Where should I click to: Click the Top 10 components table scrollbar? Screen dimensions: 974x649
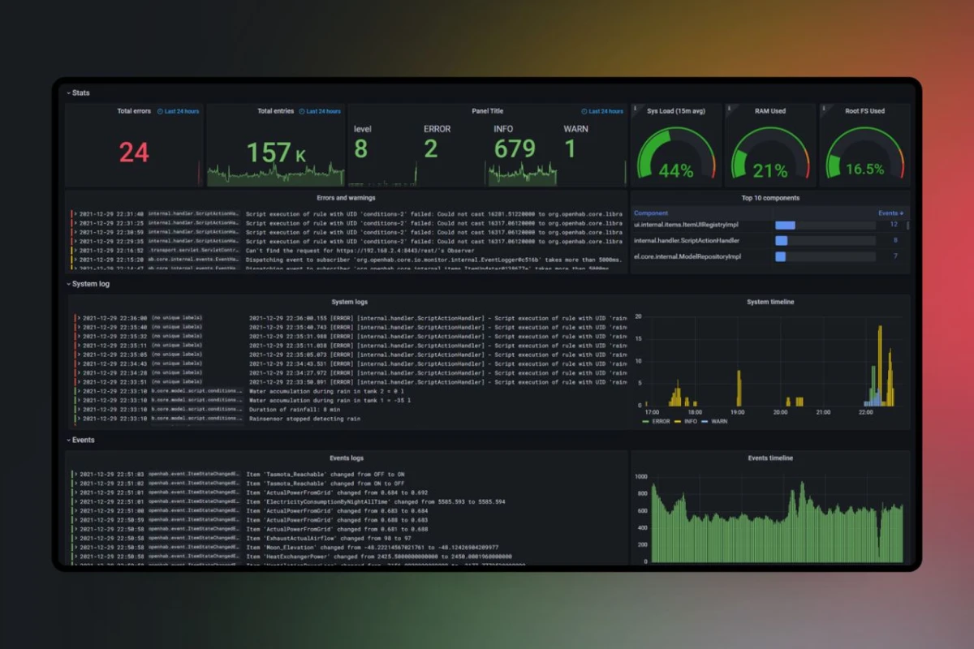[x=907, y=226]
